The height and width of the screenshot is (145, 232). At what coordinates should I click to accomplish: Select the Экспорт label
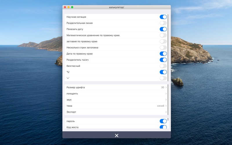tap(71, 112)
